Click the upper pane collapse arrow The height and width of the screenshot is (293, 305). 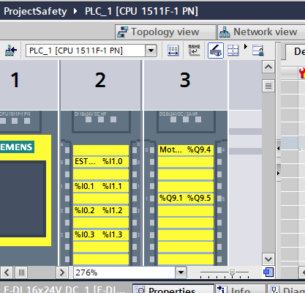coord(279,148)
